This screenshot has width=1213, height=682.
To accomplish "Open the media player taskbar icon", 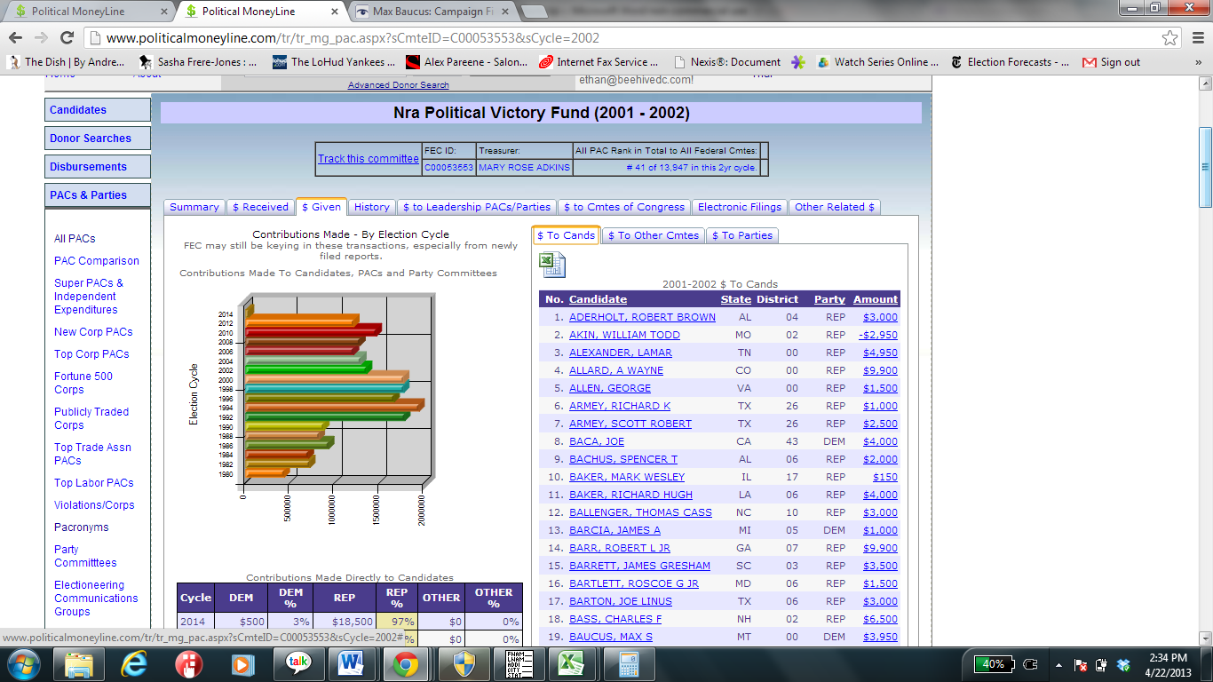I will 242,663.
